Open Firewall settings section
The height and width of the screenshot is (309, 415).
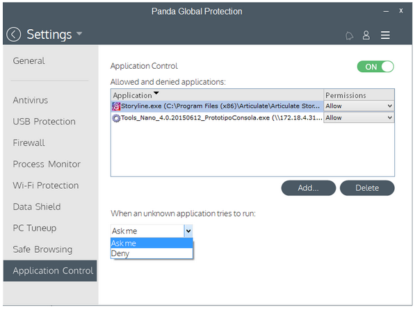click(x=29, y=143)
